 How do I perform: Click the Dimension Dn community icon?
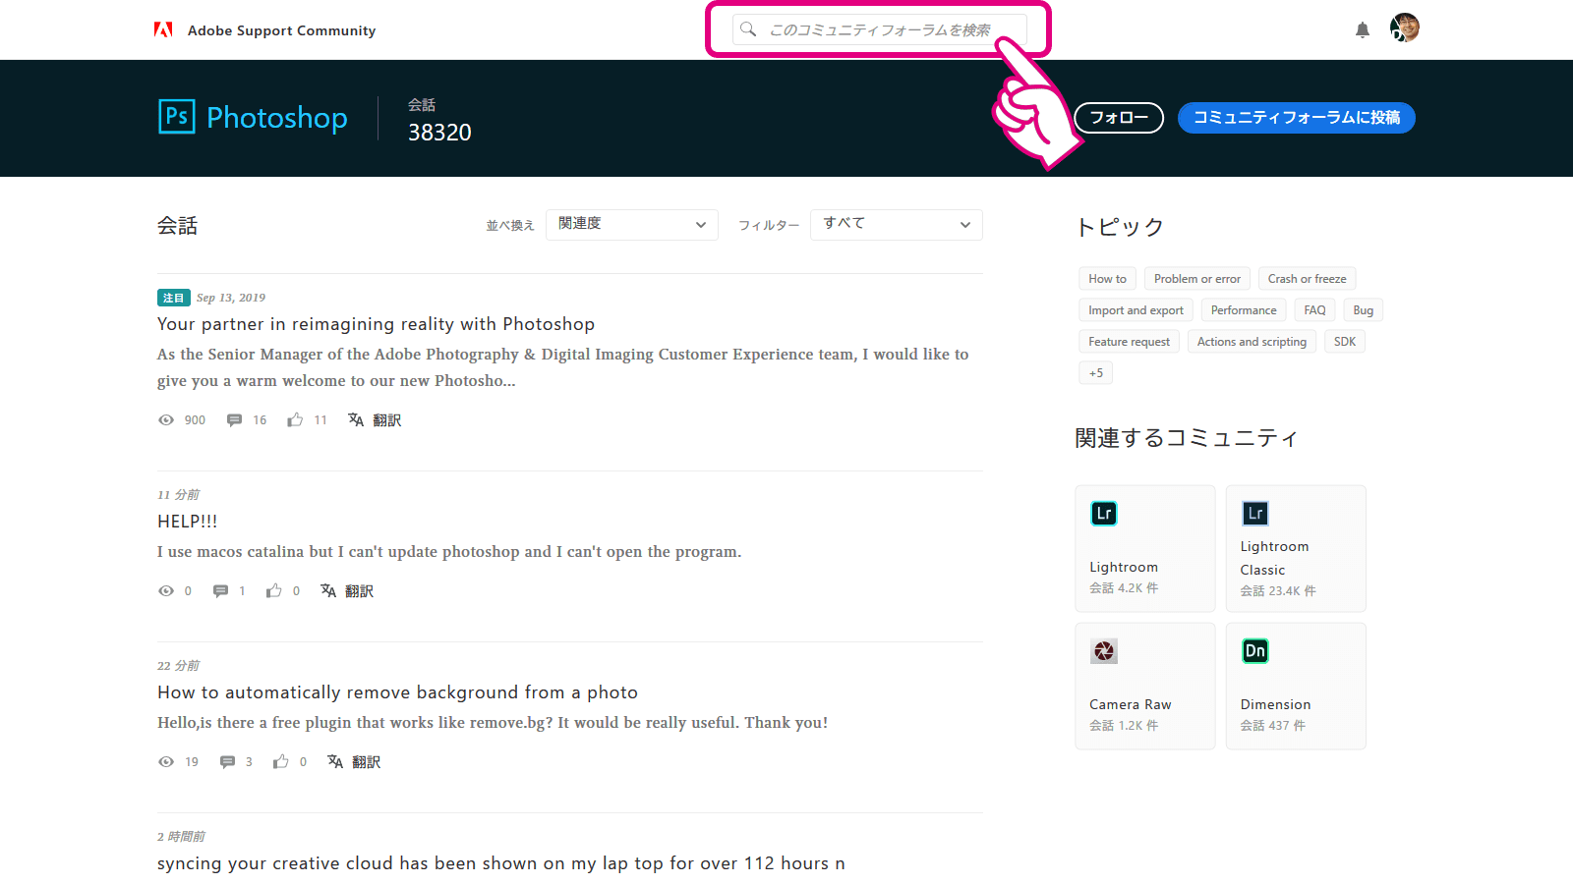(x=1255, y=651)
